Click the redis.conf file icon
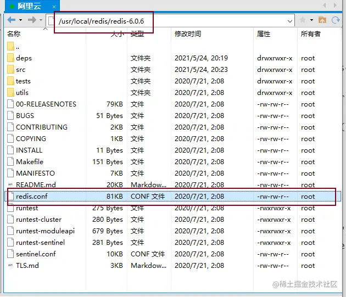346x297 pixels. pyautogui.click(x=10, y=196)
